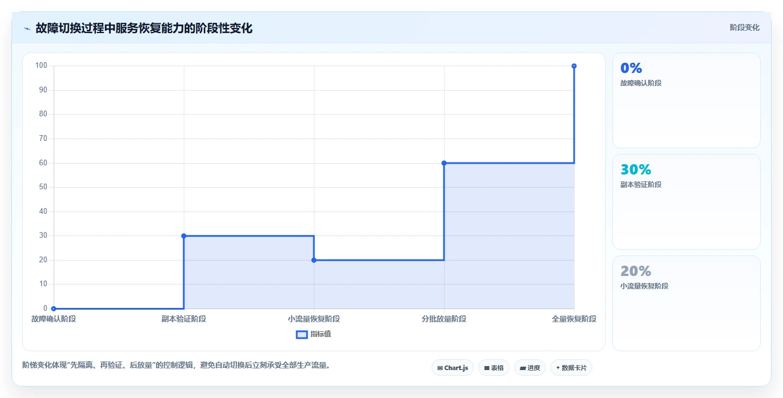This screenshot has width=783, height=398.
Task: Click the y-axis value 100
Action: coord(41,66)
